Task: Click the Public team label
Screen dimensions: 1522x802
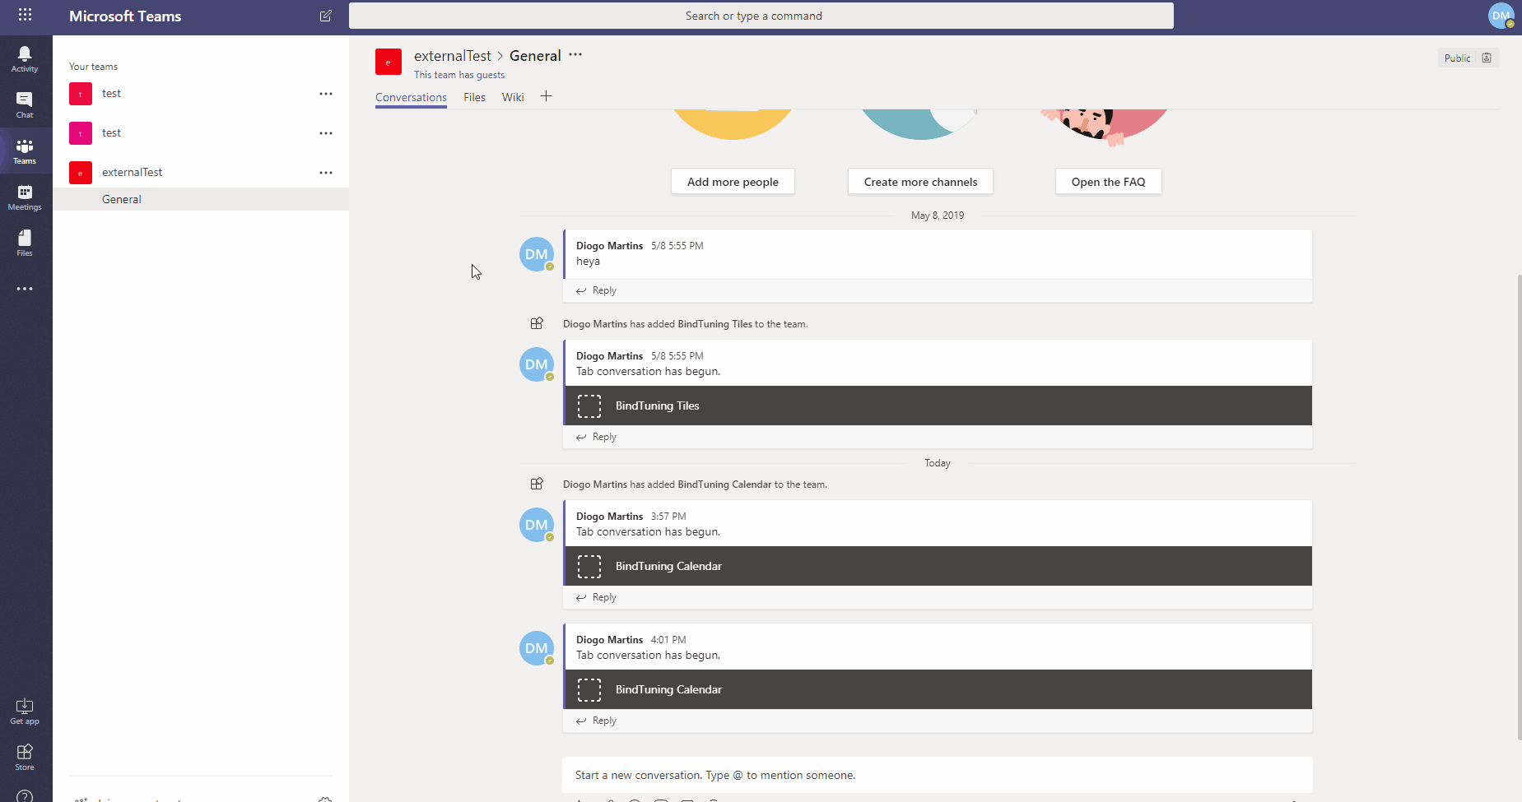Action: click(x=1457, y=58)
